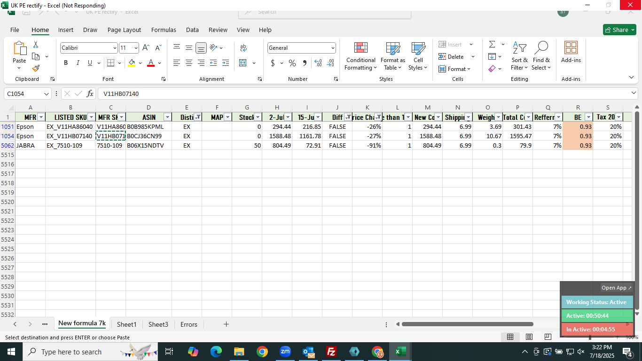The image size is (642, 361).
Task: Click the Fill down icon
Action: click(x=492, y=57)
